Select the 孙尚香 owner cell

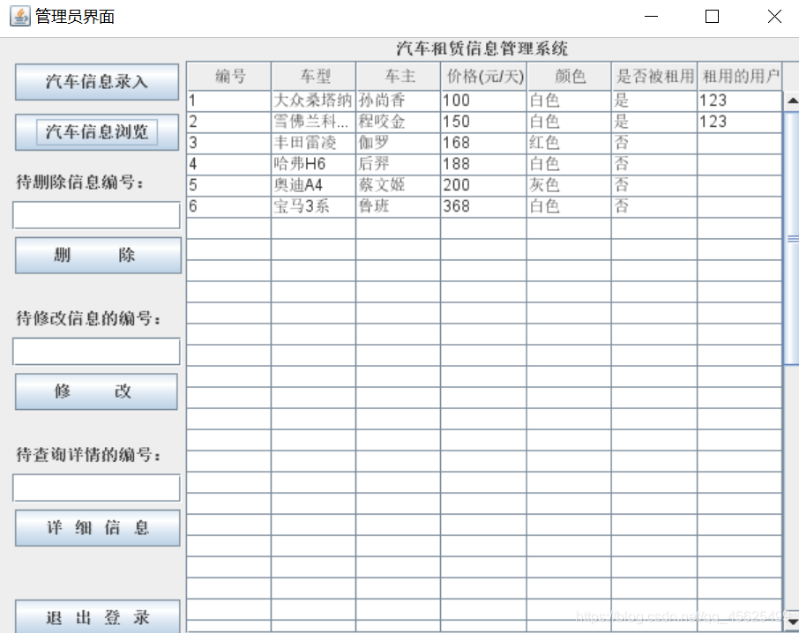click(398, 101)
